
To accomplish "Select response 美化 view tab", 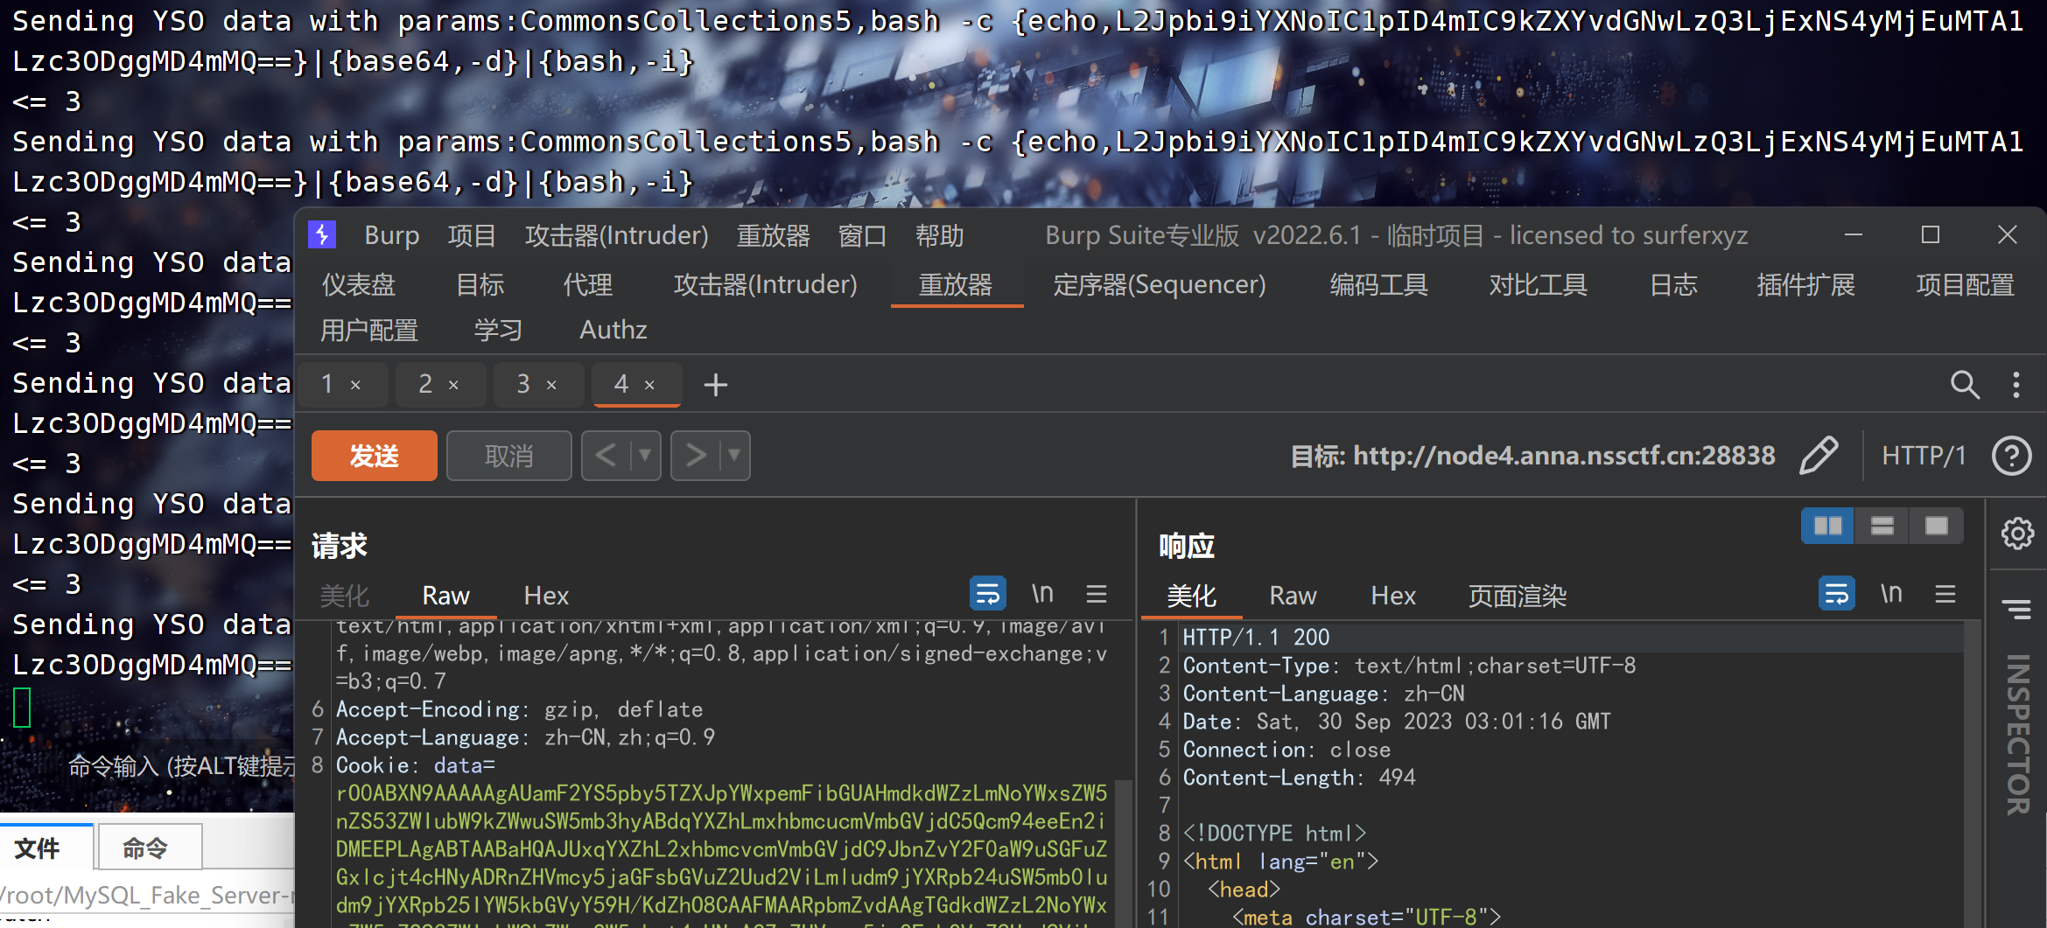I will click(x=1192, y=596).
